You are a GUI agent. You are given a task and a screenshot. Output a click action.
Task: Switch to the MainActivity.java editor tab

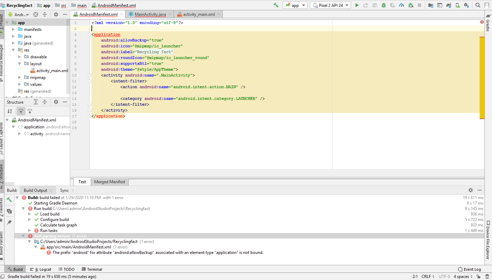pyautogui.click(x=150, y=14)
